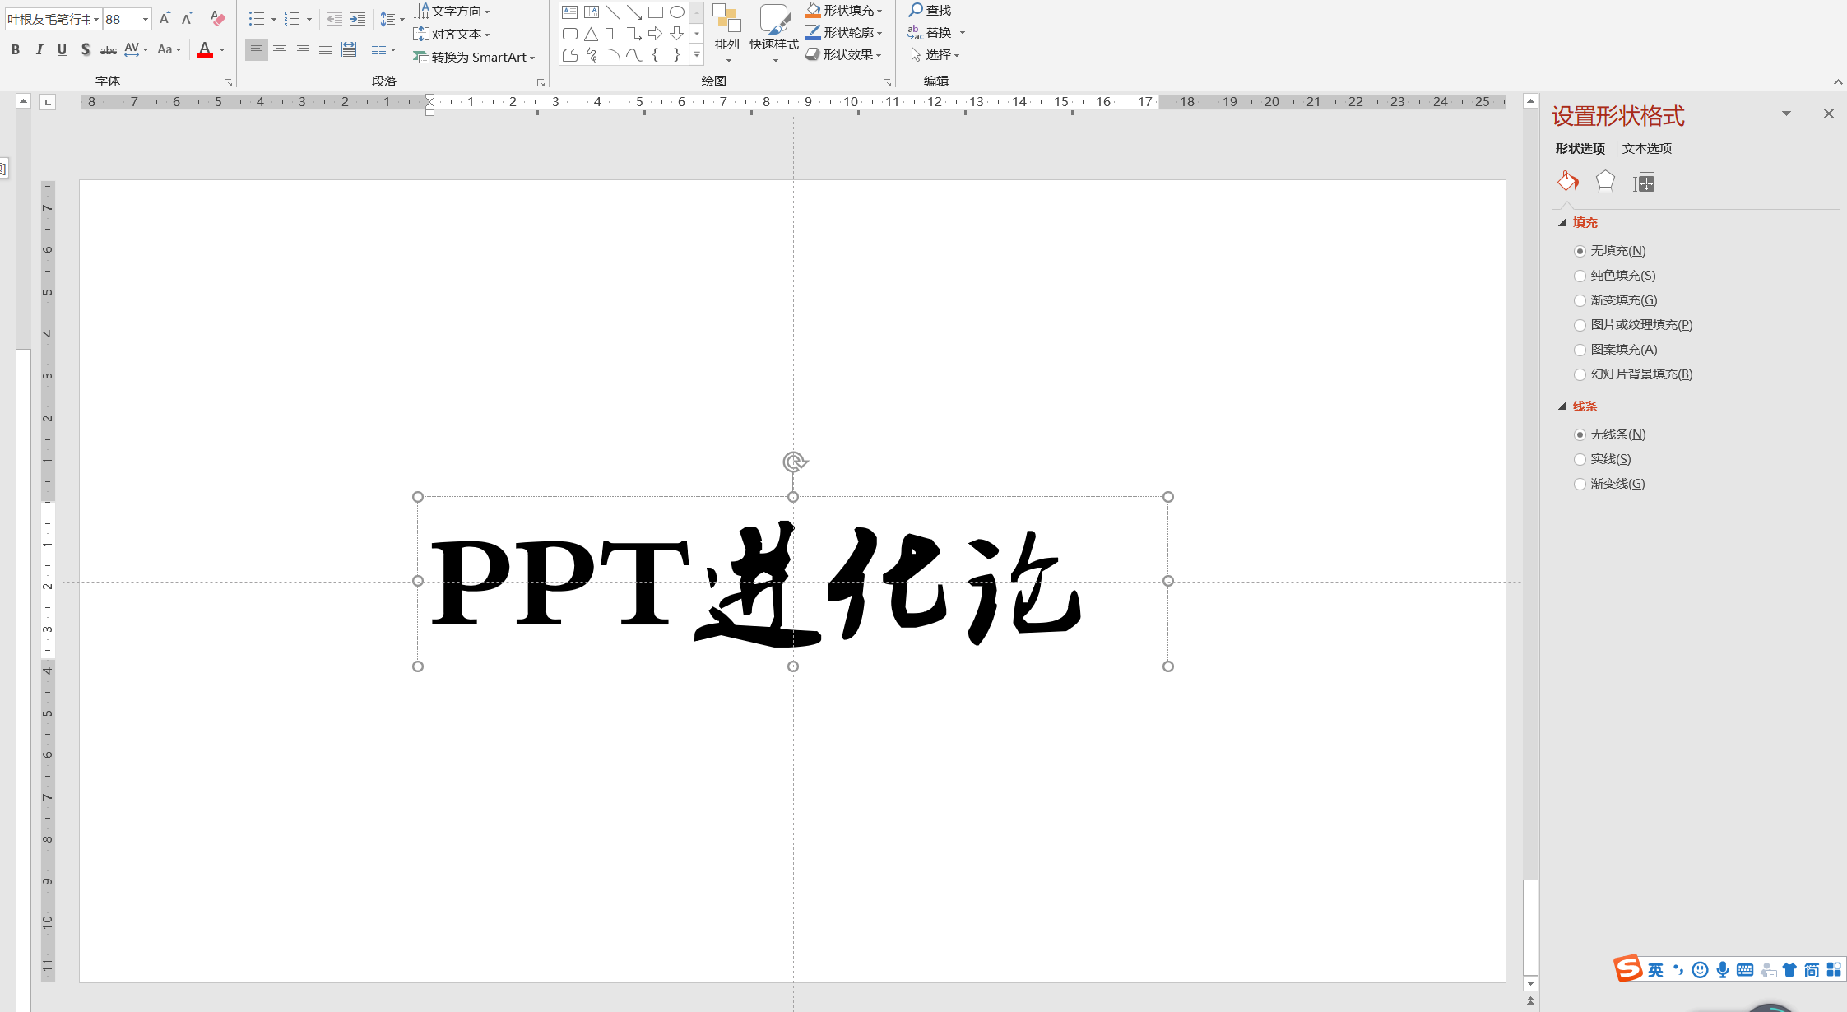
Task: Insert a rectangle shape
Action: 656,12
